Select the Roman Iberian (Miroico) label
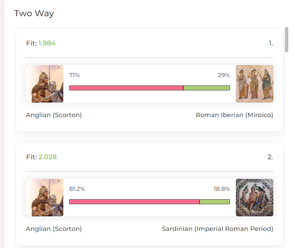The height and width of the screenshot is (248, 295). [235, 115]
